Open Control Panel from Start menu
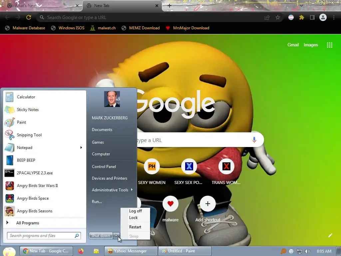Viewport: 341px width, 256px height. pyautogui.click(x=104, y=167)
